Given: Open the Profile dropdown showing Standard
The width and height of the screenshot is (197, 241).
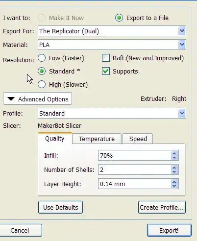Looking at the screenshot, I should (182, 113).
